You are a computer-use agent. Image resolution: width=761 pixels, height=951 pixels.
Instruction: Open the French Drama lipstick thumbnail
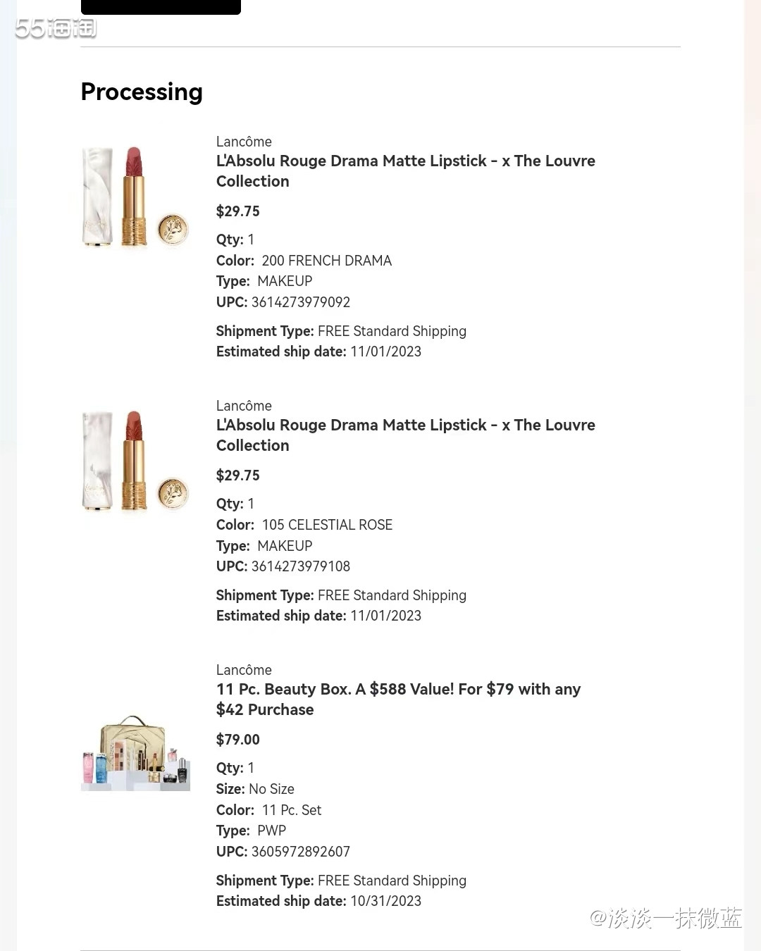135,197
